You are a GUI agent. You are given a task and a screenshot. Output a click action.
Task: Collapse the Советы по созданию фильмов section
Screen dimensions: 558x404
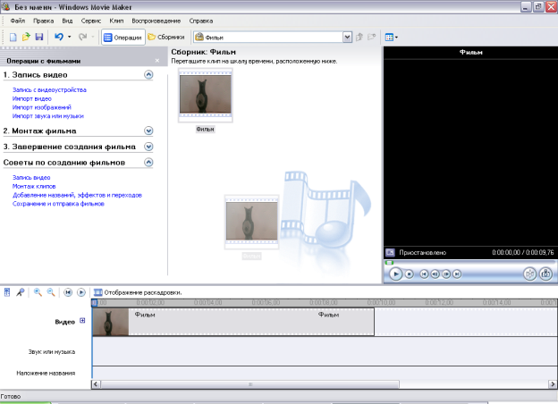tap(148, 163)
